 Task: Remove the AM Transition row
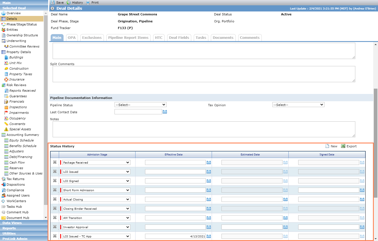55,218
